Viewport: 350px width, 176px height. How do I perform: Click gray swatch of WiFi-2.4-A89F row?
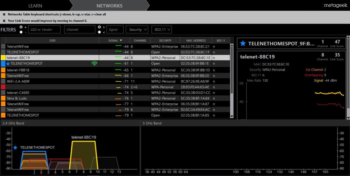(x=3, y=81)
